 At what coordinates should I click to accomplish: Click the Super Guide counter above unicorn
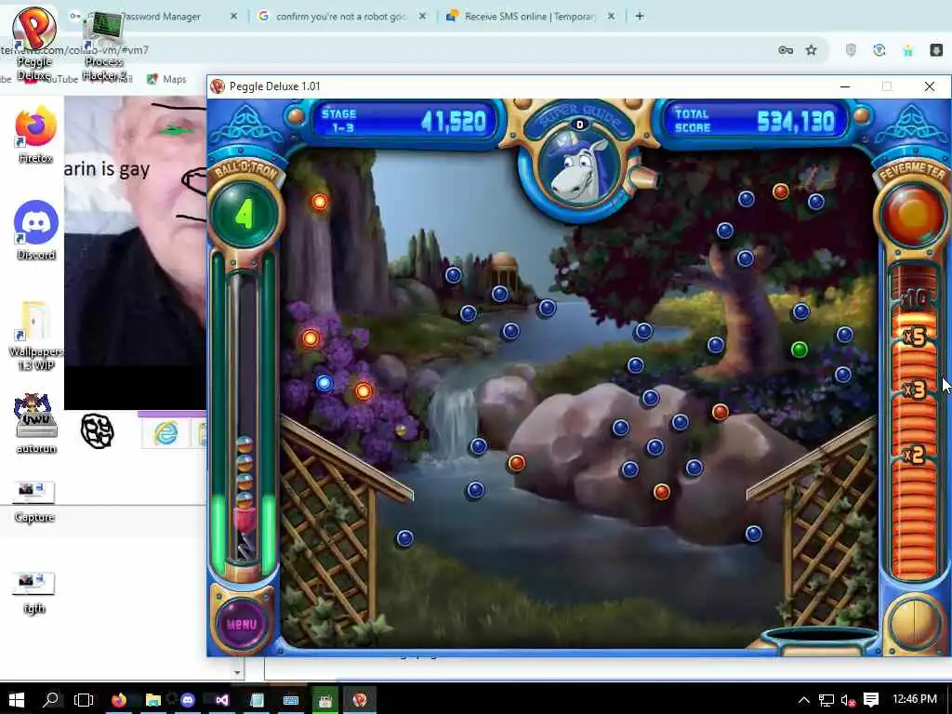pyautogui.click(x=580, y=124)
